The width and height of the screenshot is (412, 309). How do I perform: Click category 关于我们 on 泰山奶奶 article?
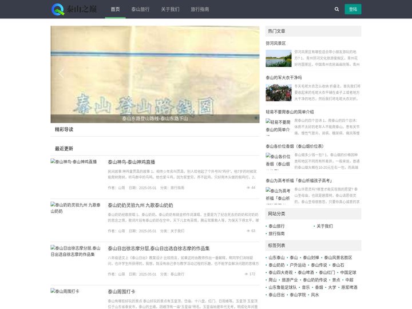(x=177, y=231)
